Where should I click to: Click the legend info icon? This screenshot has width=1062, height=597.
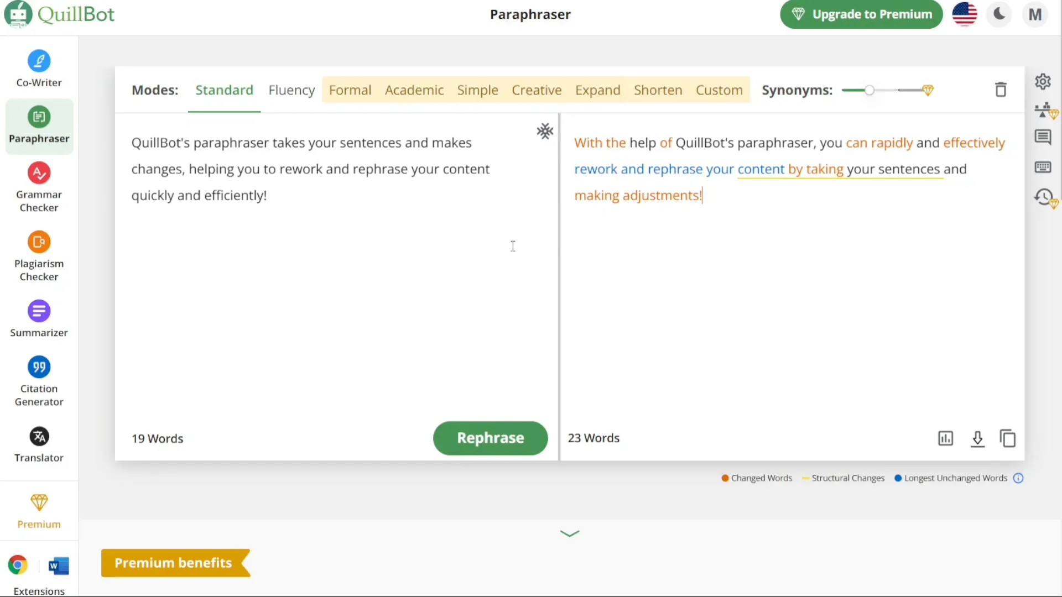tap(1018, 478)
